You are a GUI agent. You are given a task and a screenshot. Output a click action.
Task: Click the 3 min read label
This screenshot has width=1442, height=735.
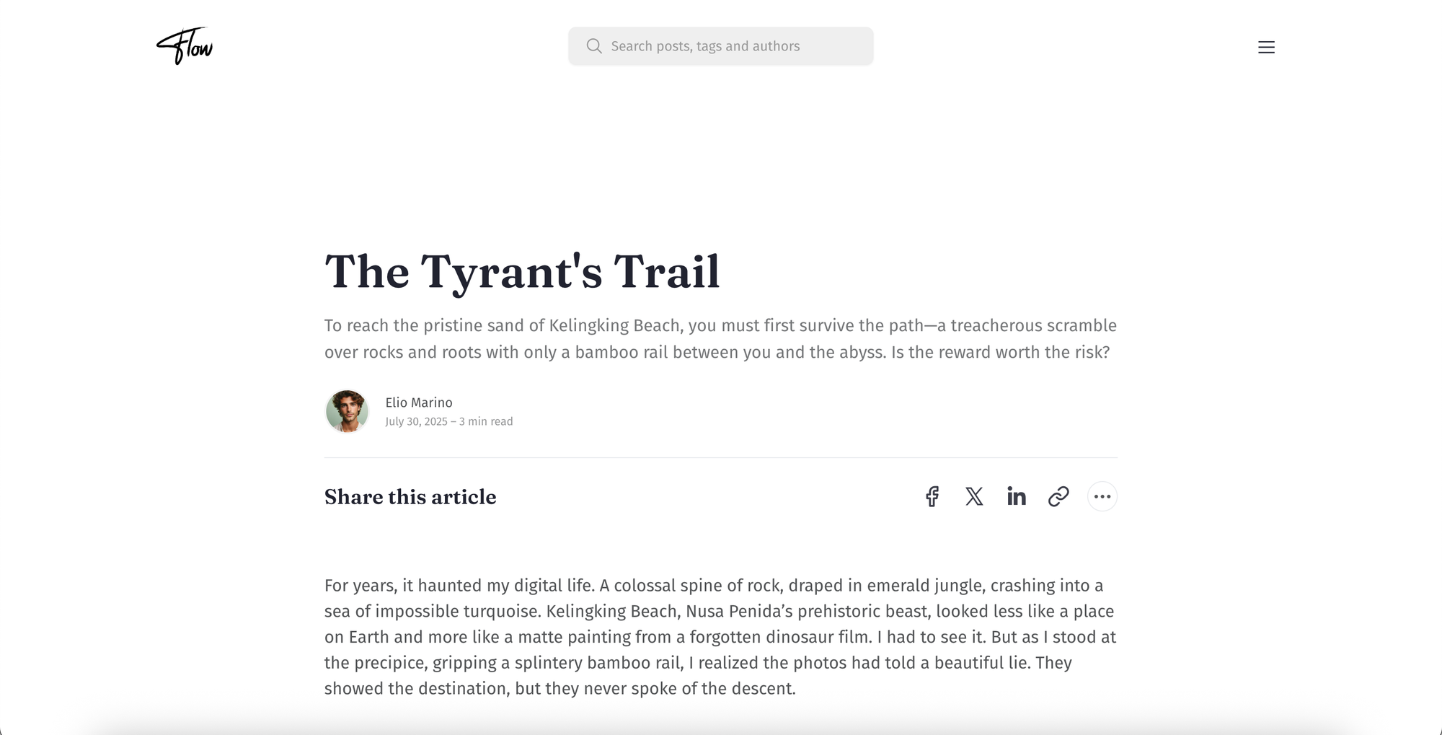[x=486, y=421]
